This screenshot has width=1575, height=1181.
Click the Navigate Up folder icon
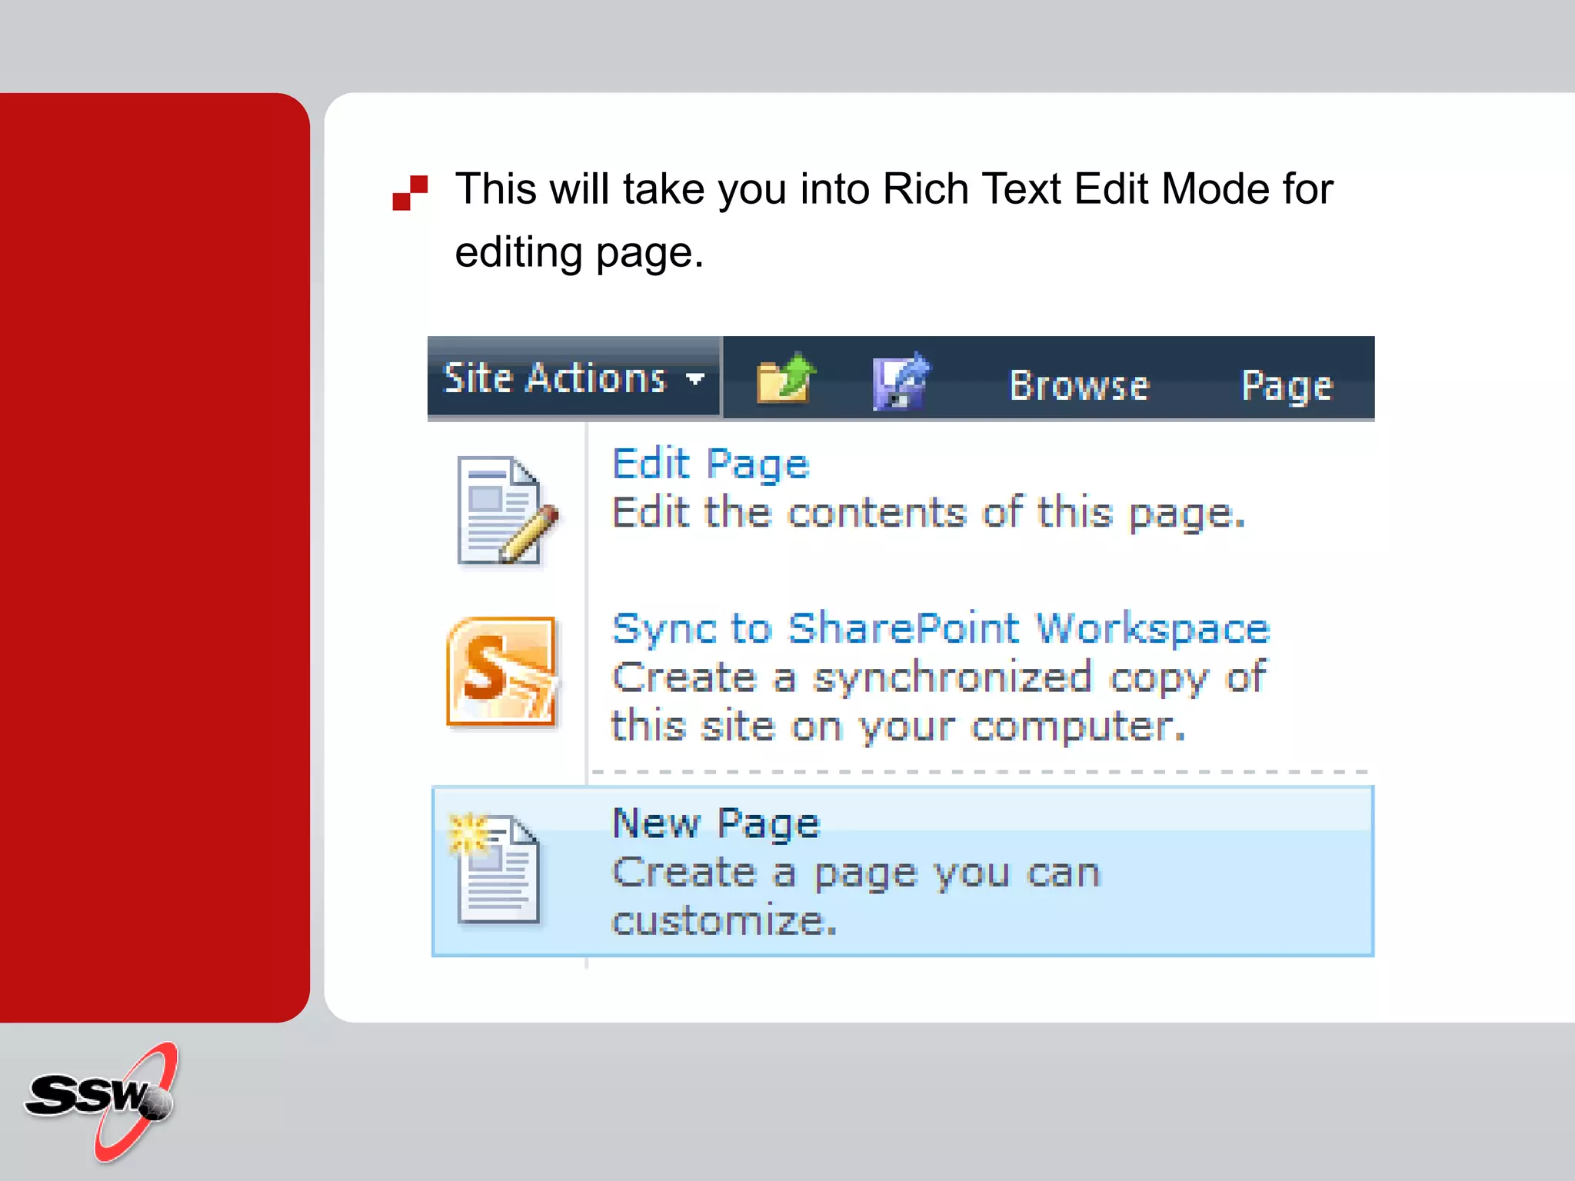tap(785, 378)
